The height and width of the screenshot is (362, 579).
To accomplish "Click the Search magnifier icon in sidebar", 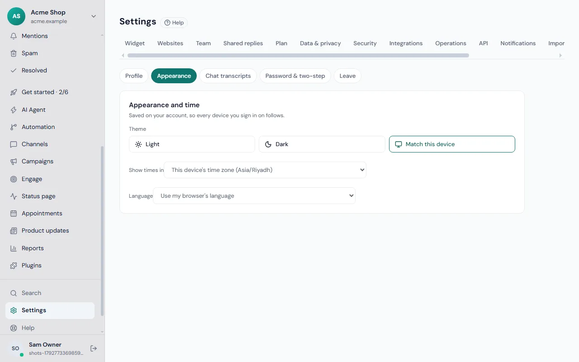I will pos(14,293).
